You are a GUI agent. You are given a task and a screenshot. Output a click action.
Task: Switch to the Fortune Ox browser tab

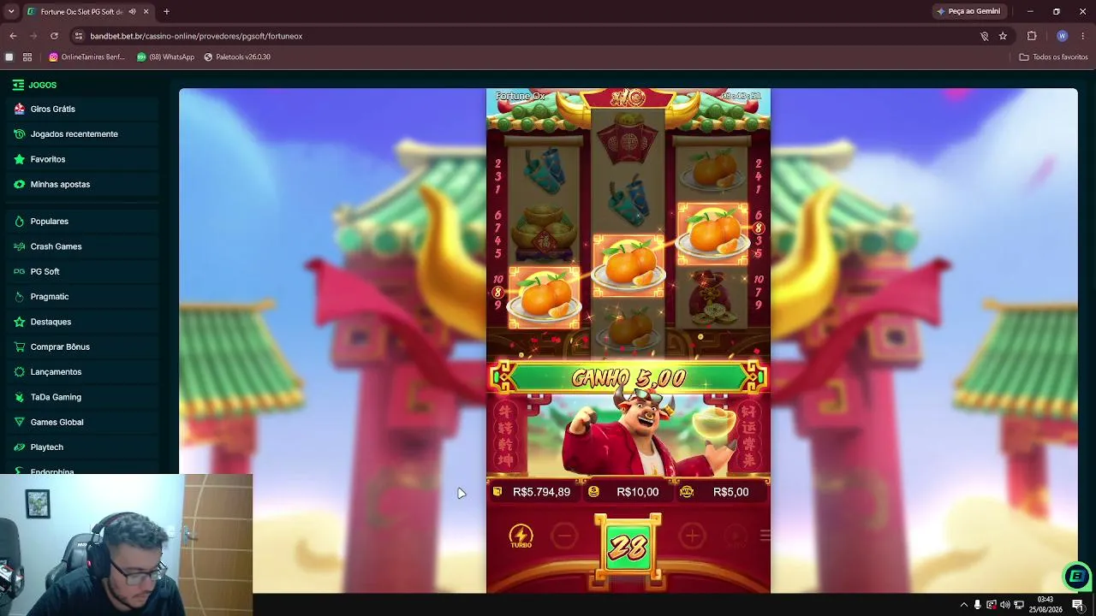(81, 12)
